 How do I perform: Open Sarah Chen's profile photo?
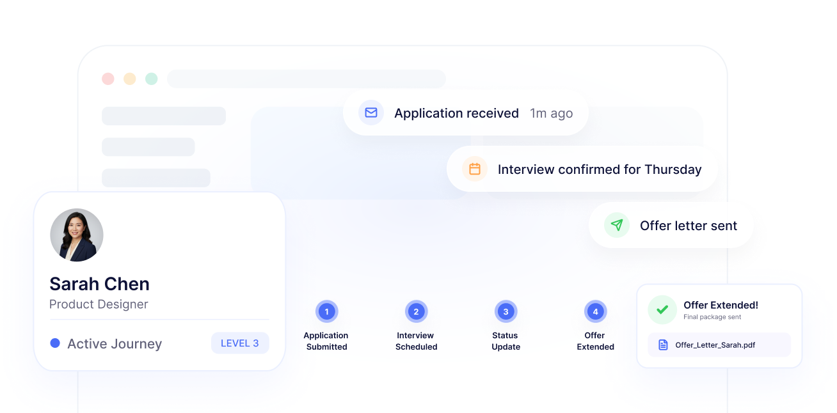click(77, 235)
